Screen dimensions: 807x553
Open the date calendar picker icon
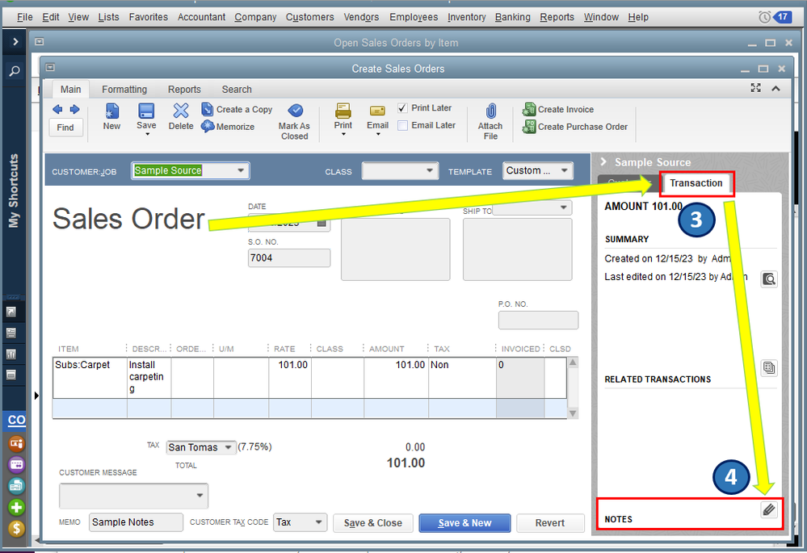tap(322, 223)
